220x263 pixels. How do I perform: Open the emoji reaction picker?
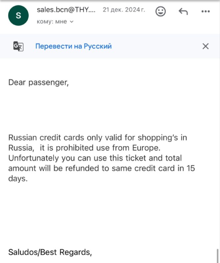click(x=160, y=12)
